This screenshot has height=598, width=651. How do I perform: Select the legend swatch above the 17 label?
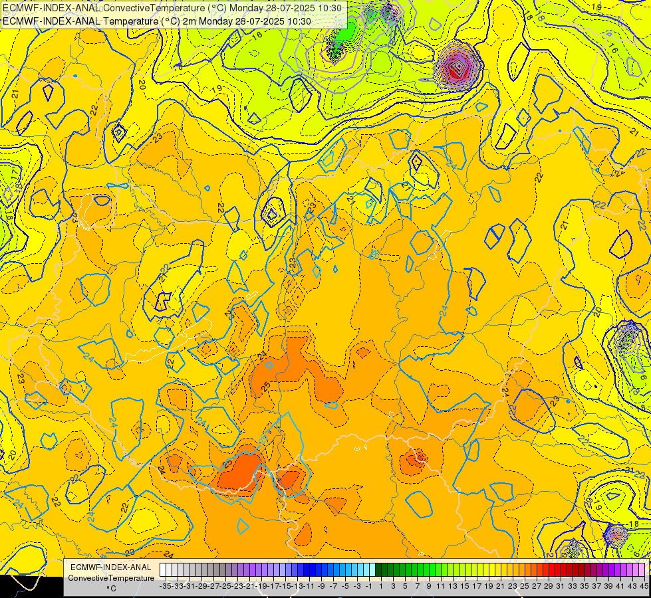coord(473,570)
